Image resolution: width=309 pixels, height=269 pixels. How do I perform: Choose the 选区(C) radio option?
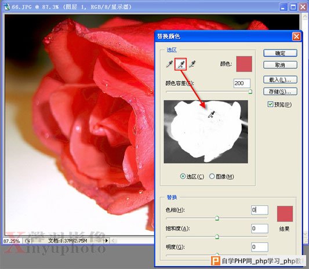pos(183,176)
